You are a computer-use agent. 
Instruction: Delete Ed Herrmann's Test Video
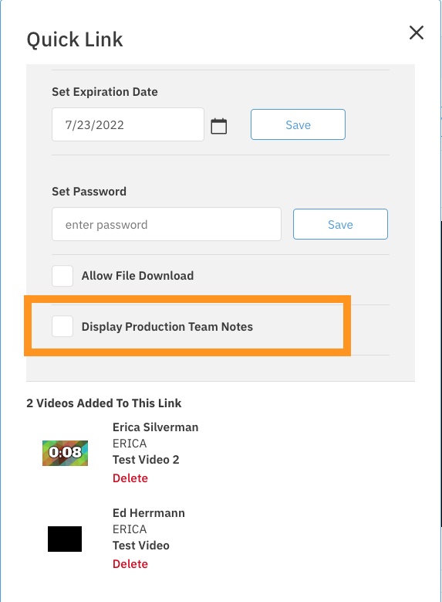click(130, 564)
